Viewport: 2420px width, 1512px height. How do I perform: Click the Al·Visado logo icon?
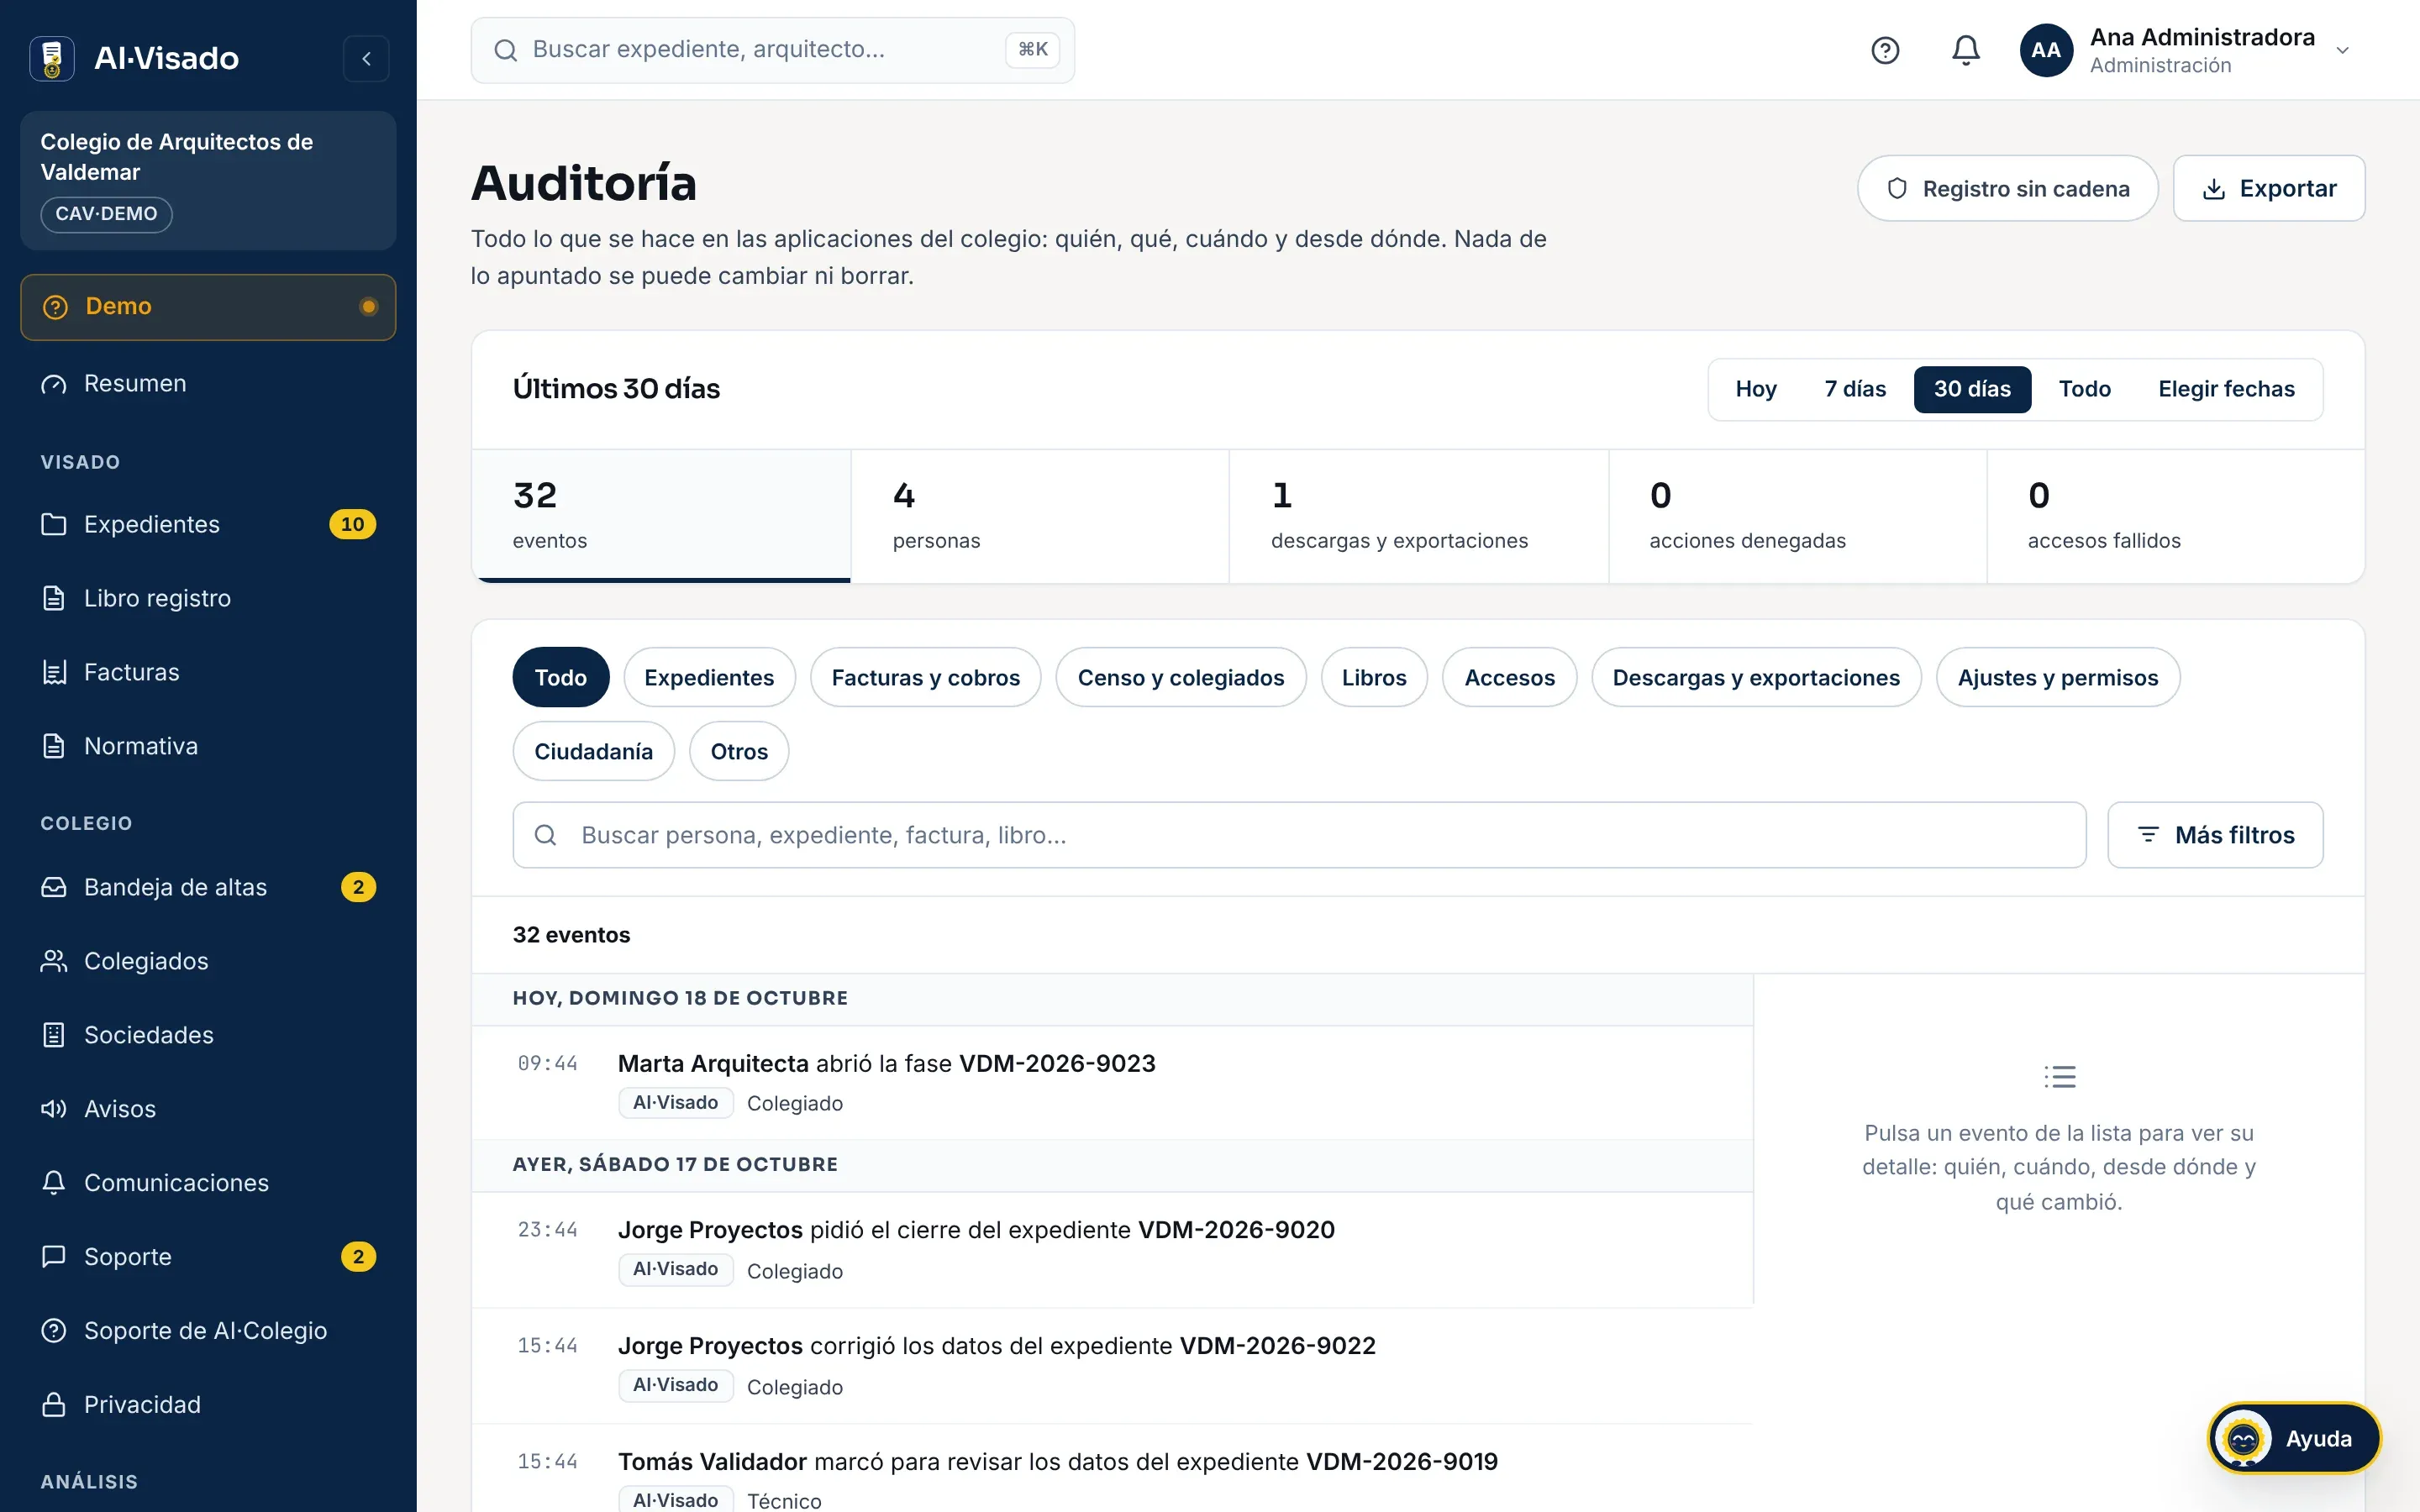click(52, 58)
